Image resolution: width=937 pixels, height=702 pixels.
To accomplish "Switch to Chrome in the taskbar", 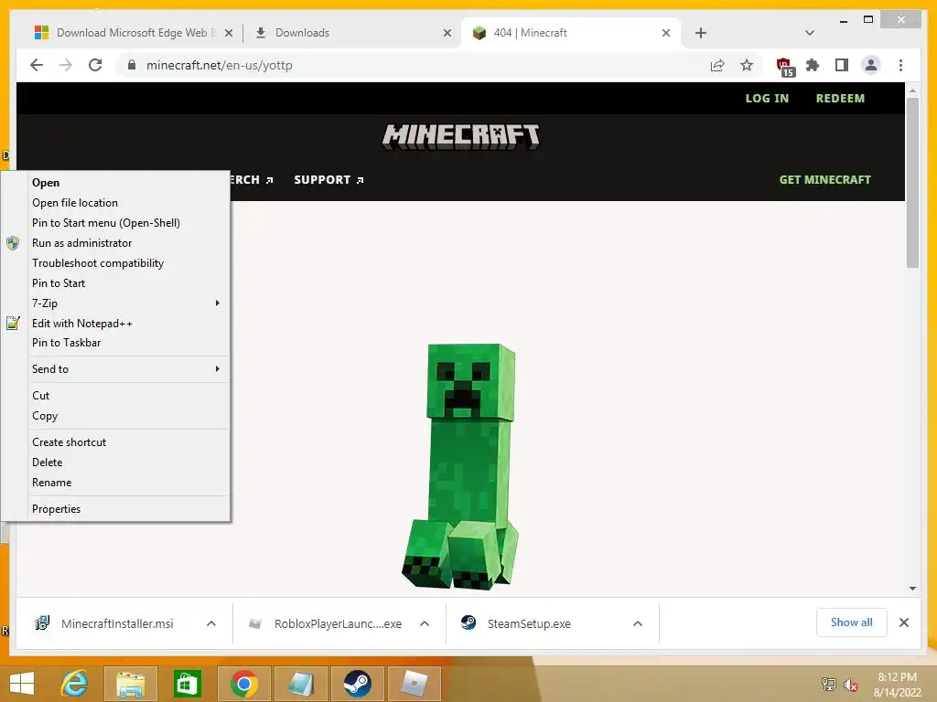I will click(243, 684).
